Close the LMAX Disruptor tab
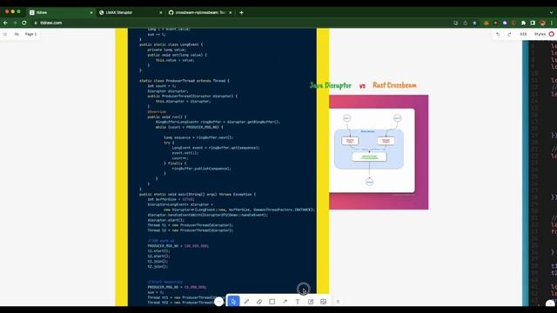 tap(160, 12)
